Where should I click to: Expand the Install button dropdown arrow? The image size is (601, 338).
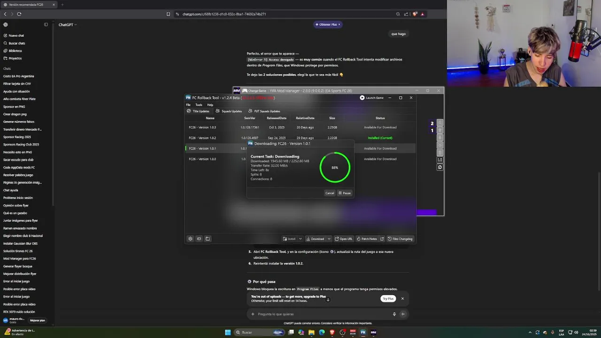pyautogui.click(x=300, y=238)
